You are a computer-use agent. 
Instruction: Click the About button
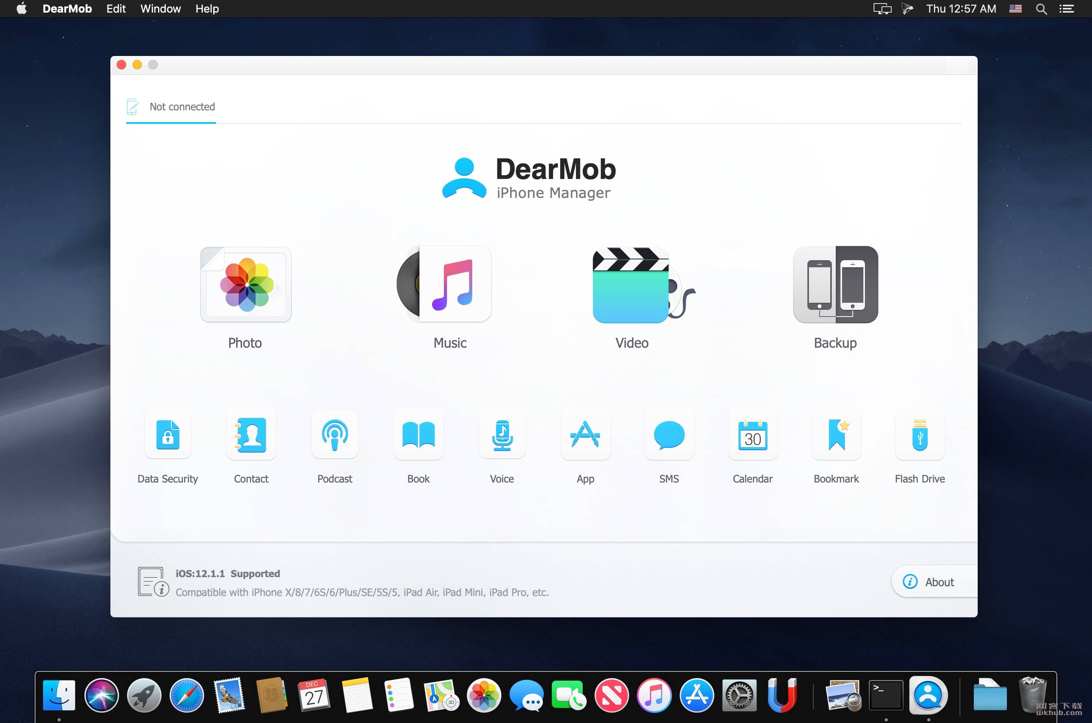(934, 582)
